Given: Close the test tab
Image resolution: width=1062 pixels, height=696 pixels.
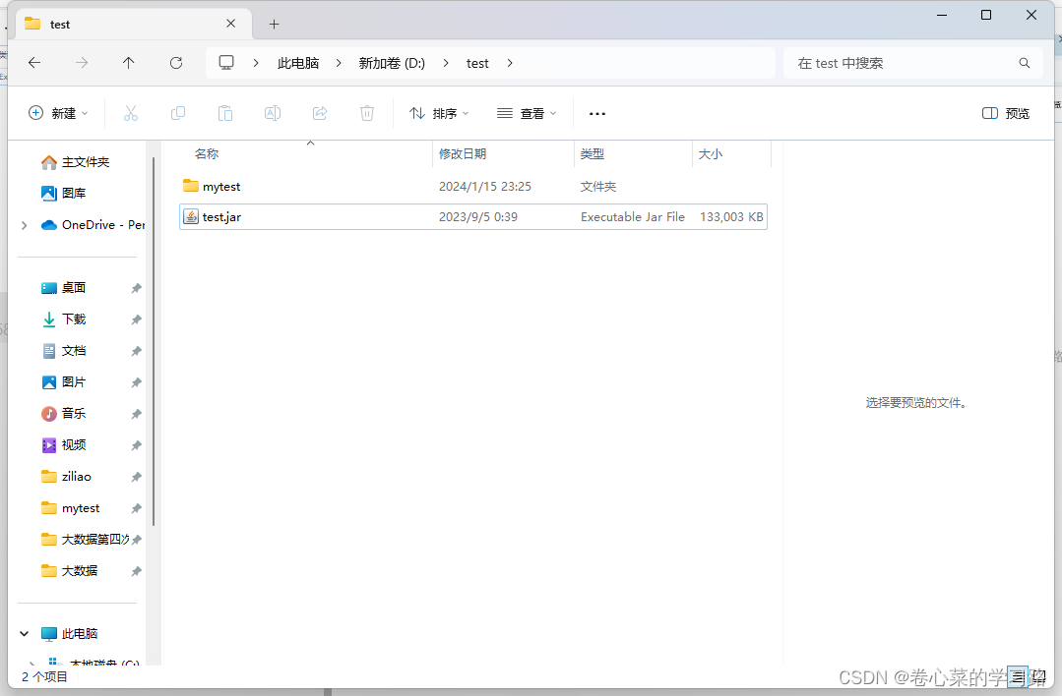Looking at the screenshot, I should (231, 24).
